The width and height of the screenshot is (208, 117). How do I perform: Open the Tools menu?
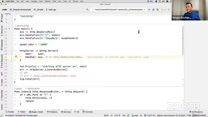(65, 1)
